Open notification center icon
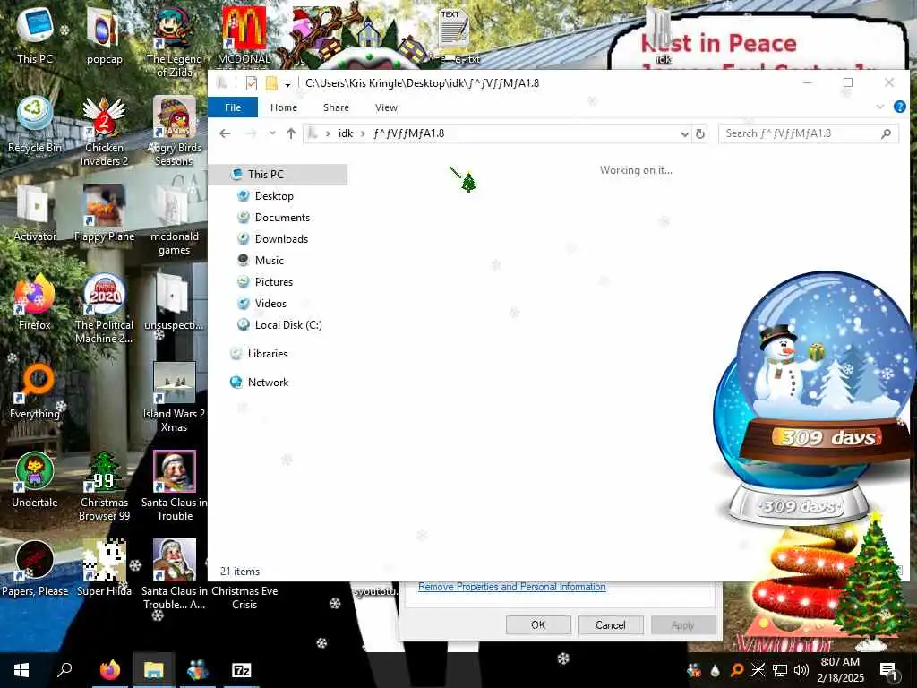The width and height of the screenshot is (917, 688). [x=887, y=670]
